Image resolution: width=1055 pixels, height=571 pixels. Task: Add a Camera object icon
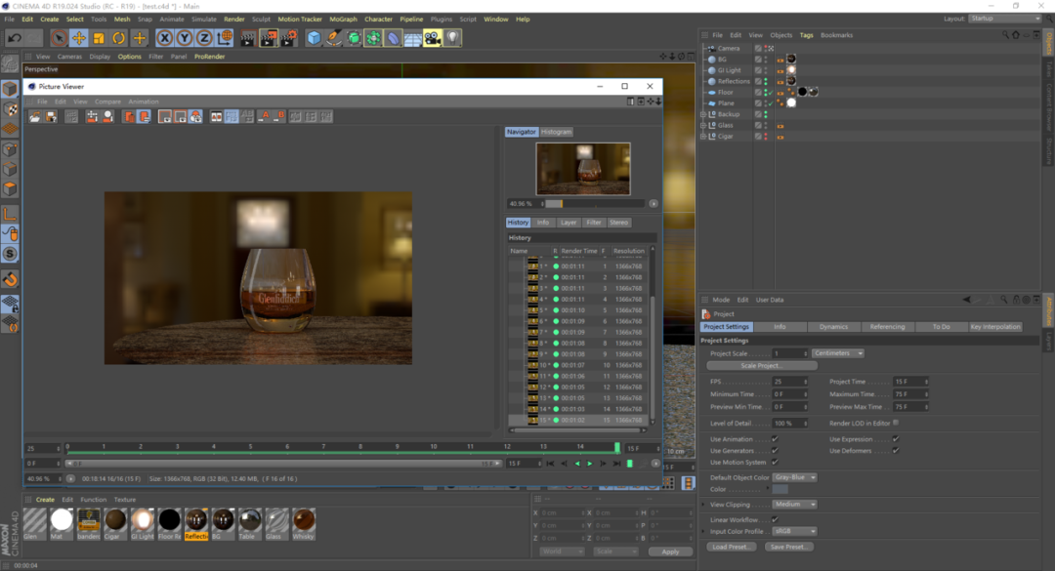click(433, 38)
